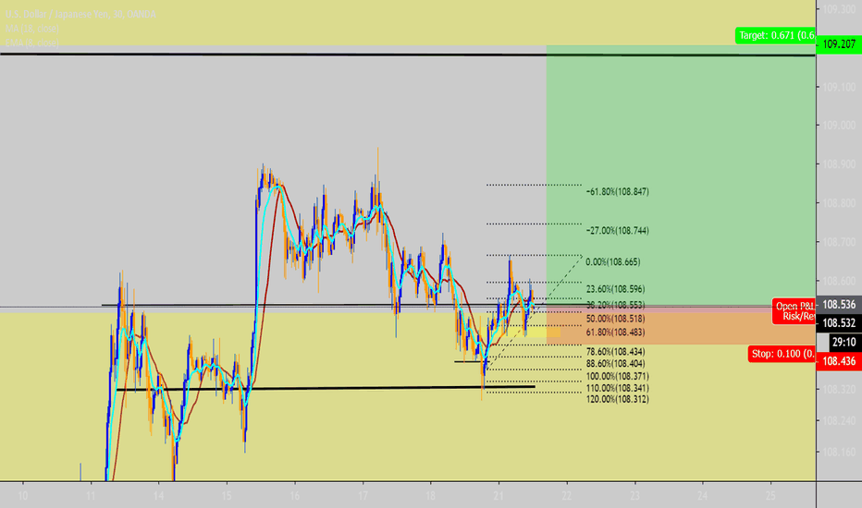Select the 100.00%(108.371) Fibonacci label
This screenshot has height=508, width=862.
(617, 376)
